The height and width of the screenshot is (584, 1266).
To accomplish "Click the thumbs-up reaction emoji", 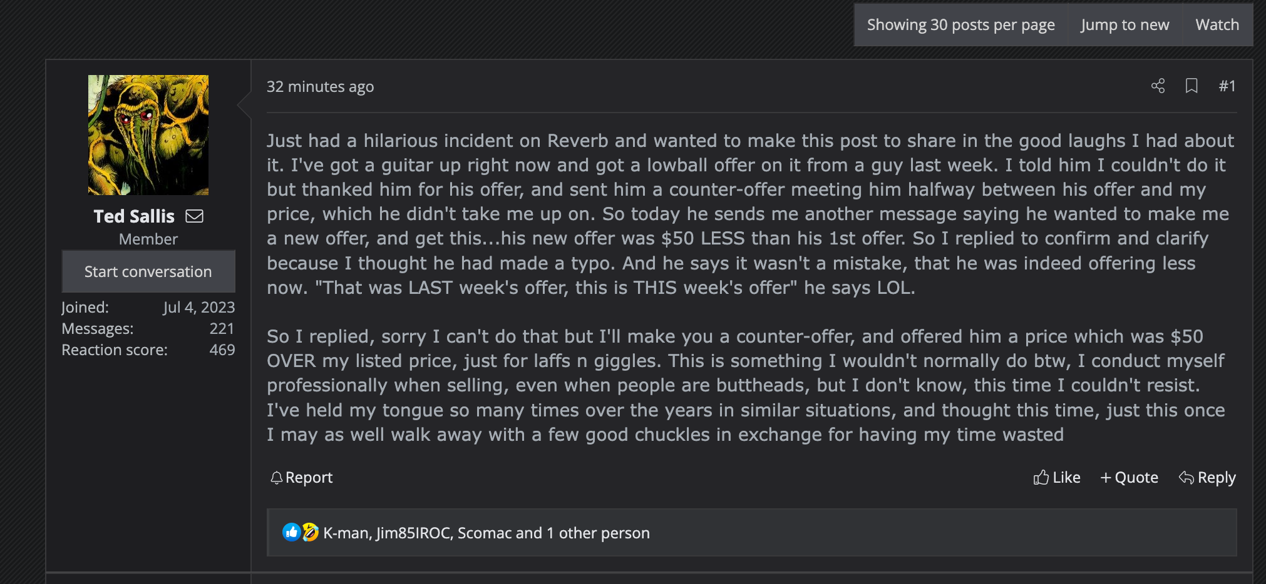I will tap(291, 532).
